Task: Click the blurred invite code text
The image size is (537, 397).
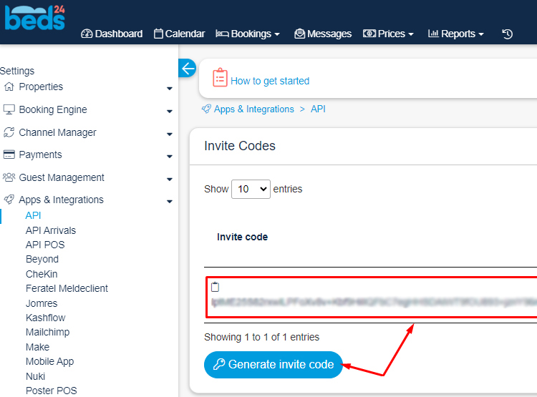Action: pyautogui.click(x=374, y=303)
